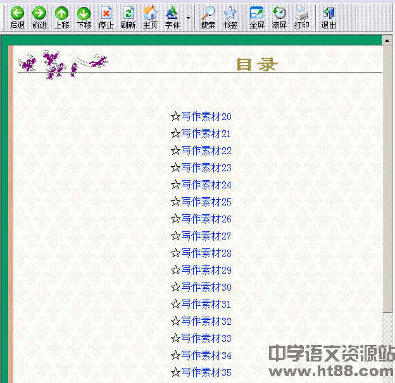Image resolution: width=395 pixels, height=383 pixels.
Task: Click the scrollbar up arrow button
Action: click(x=387, y=40)
